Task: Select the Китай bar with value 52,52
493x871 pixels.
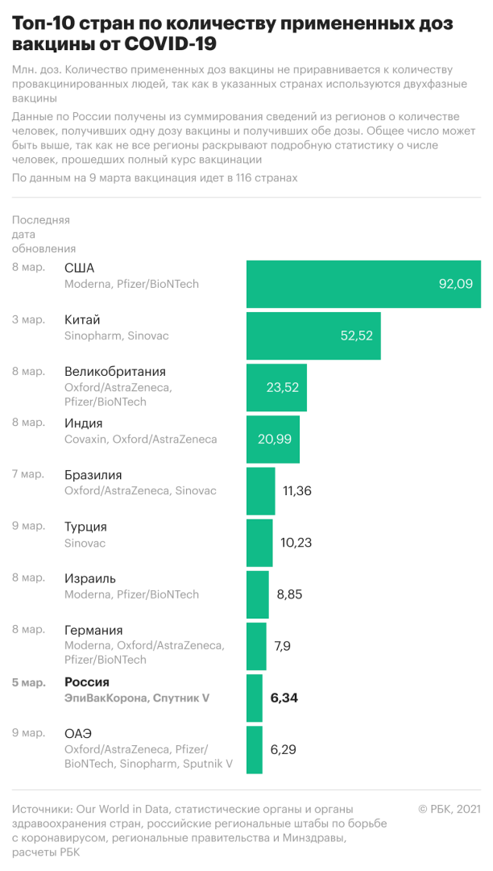Action: click(x=313, y=335)
